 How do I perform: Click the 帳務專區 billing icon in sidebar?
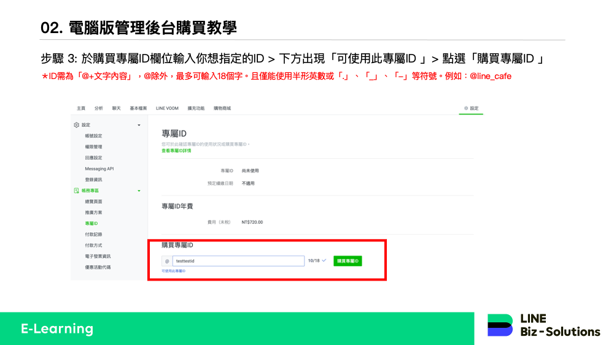click(76, 191)
